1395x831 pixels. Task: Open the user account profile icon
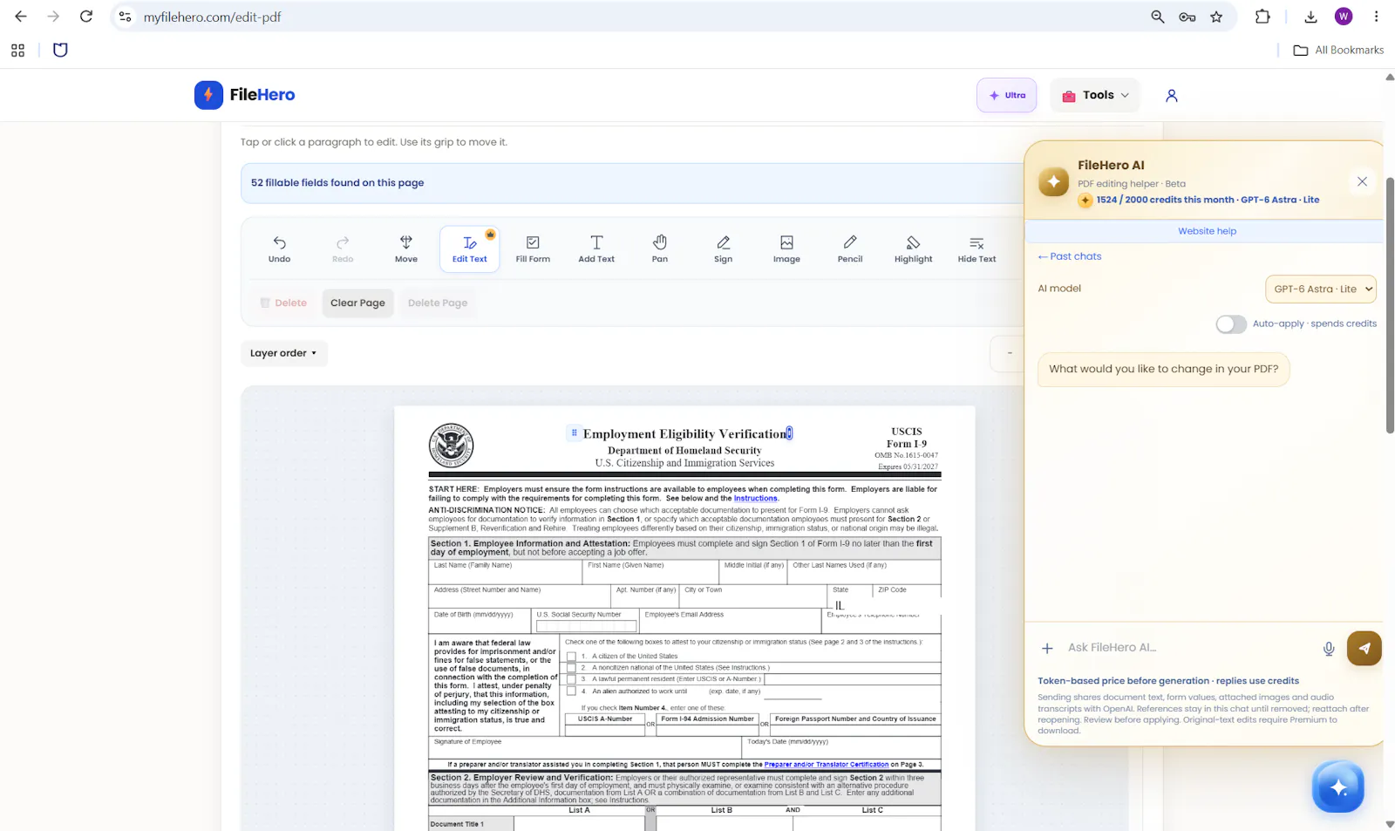pyautogui.click(x=1172, y=95)
